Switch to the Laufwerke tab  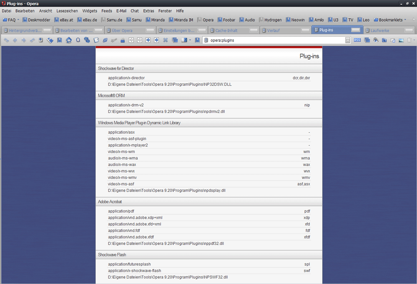click(389, 30)
